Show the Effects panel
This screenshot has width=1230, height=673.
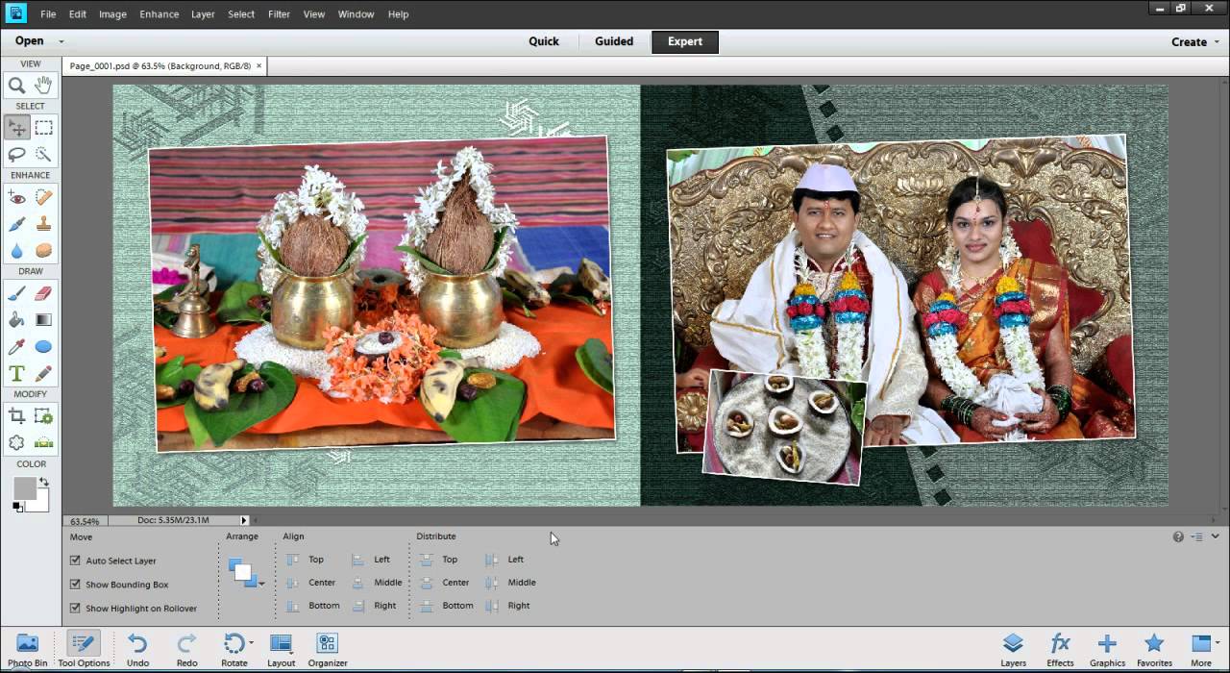pyautogui.click(x=1060, y=650)
